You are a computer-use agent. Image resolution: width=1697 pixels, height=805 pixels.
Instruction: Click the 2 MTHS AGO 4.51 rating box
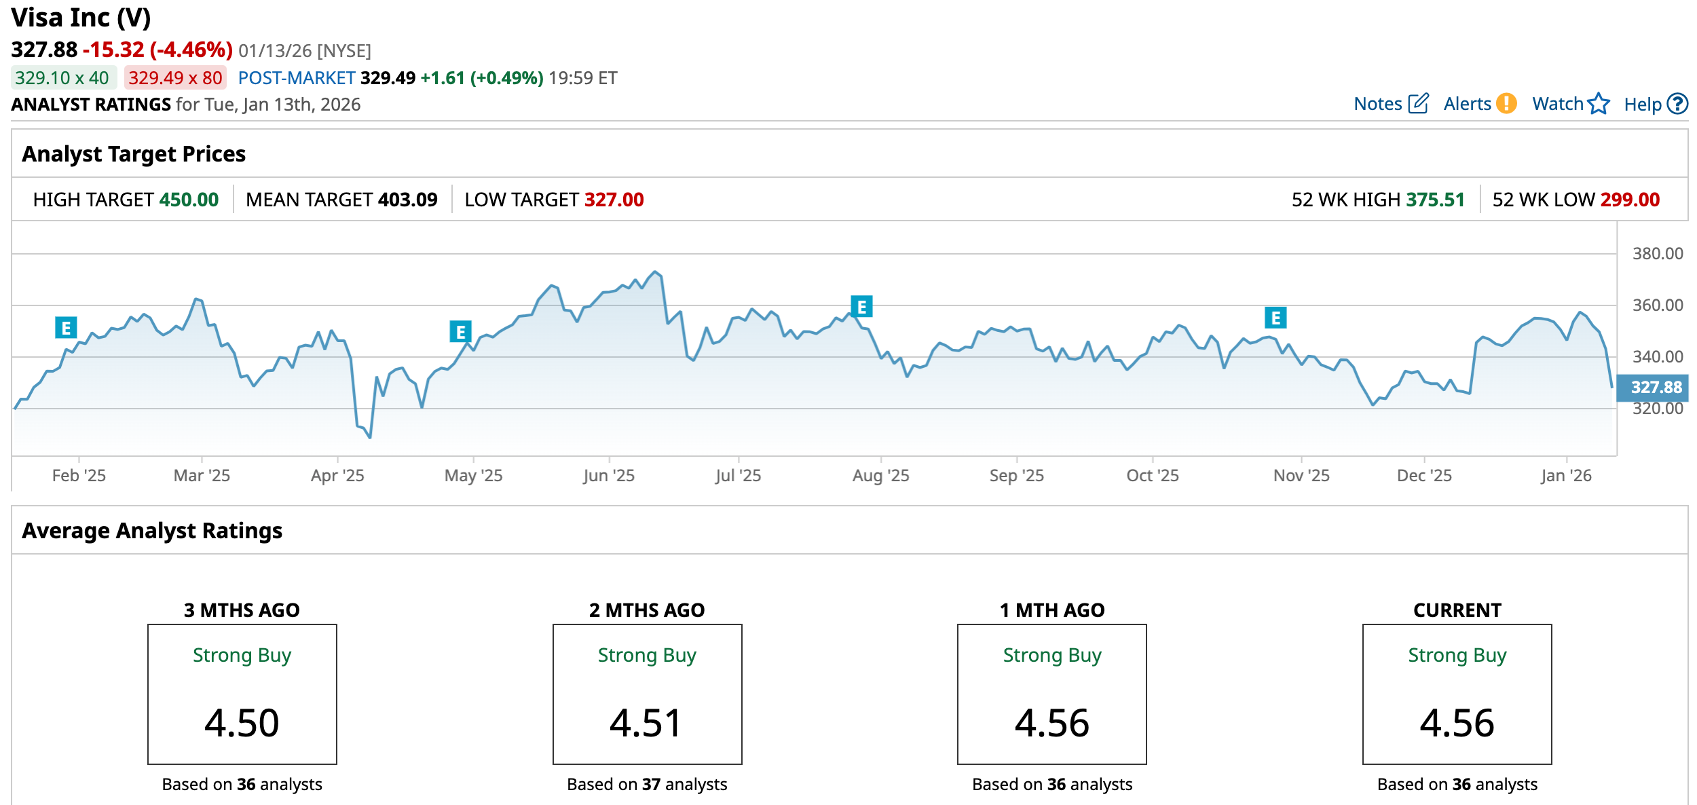point(647,694)
